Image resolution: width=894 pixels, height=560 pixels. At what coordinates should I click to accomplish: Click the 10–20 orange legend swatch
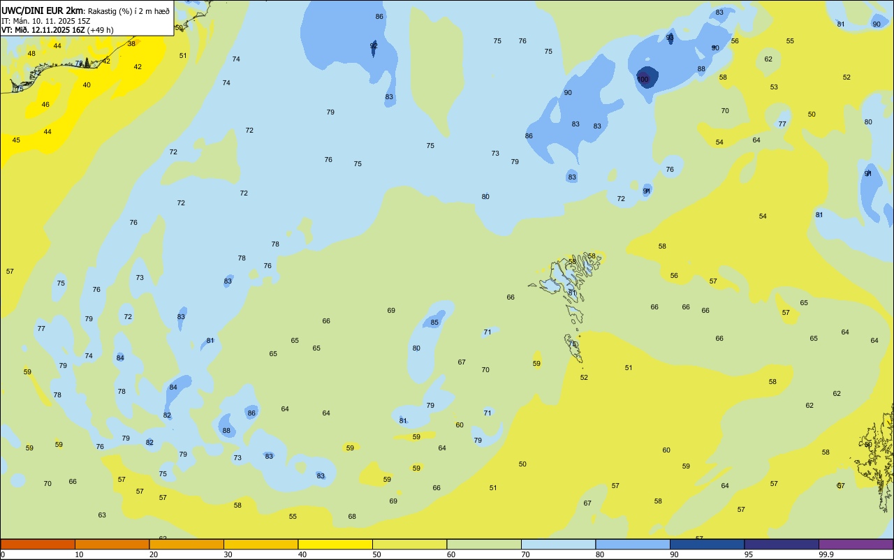[x=112, y=544]
